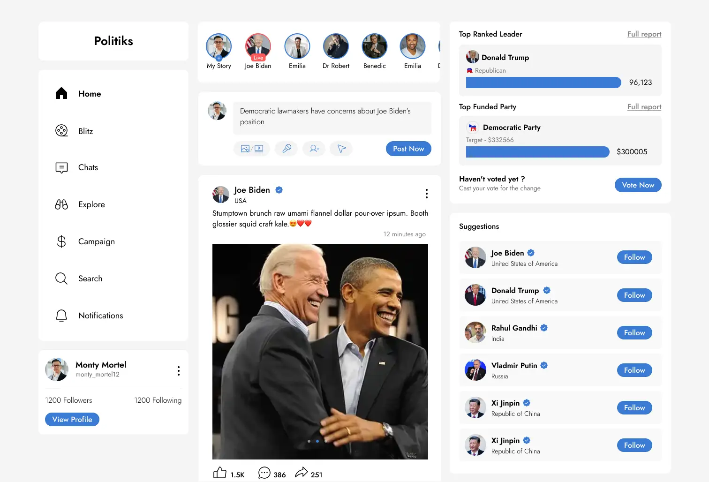Like Joe Biden's post with the thumbs-up

(219, 473)
